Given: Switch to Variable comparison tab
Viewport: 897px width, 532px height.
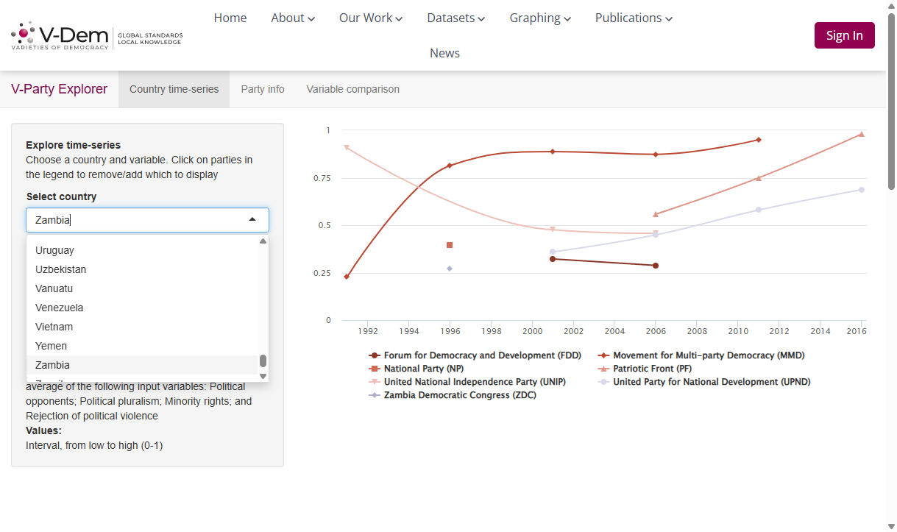Looking at the screenshot, I should [353, 89].
